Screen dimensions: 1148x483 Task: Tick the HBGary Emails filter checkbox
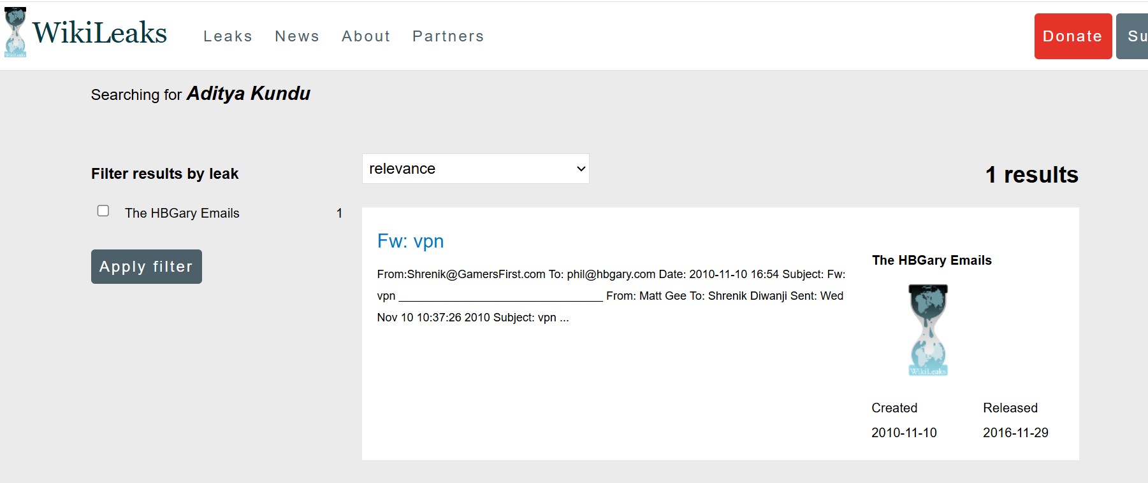pos(103,211)
